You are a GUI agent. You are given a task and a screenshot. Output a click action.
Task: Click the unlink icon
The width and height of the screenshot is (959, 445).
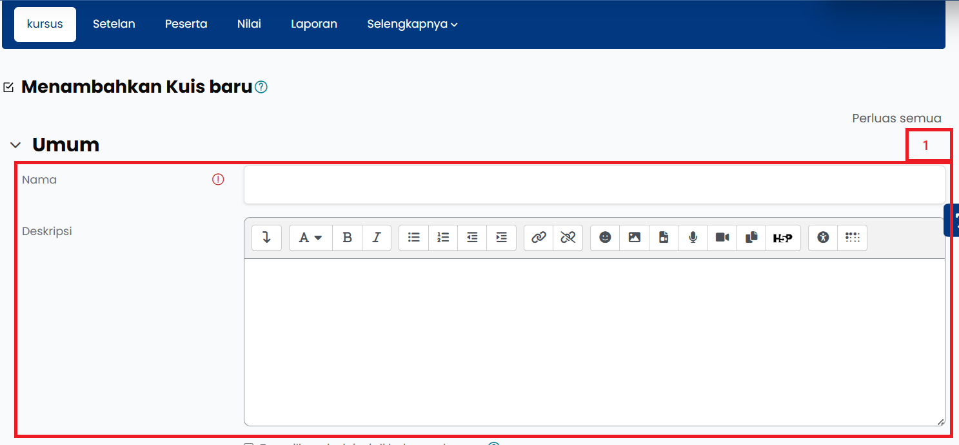pyautogui.click(x=568, y=238)
